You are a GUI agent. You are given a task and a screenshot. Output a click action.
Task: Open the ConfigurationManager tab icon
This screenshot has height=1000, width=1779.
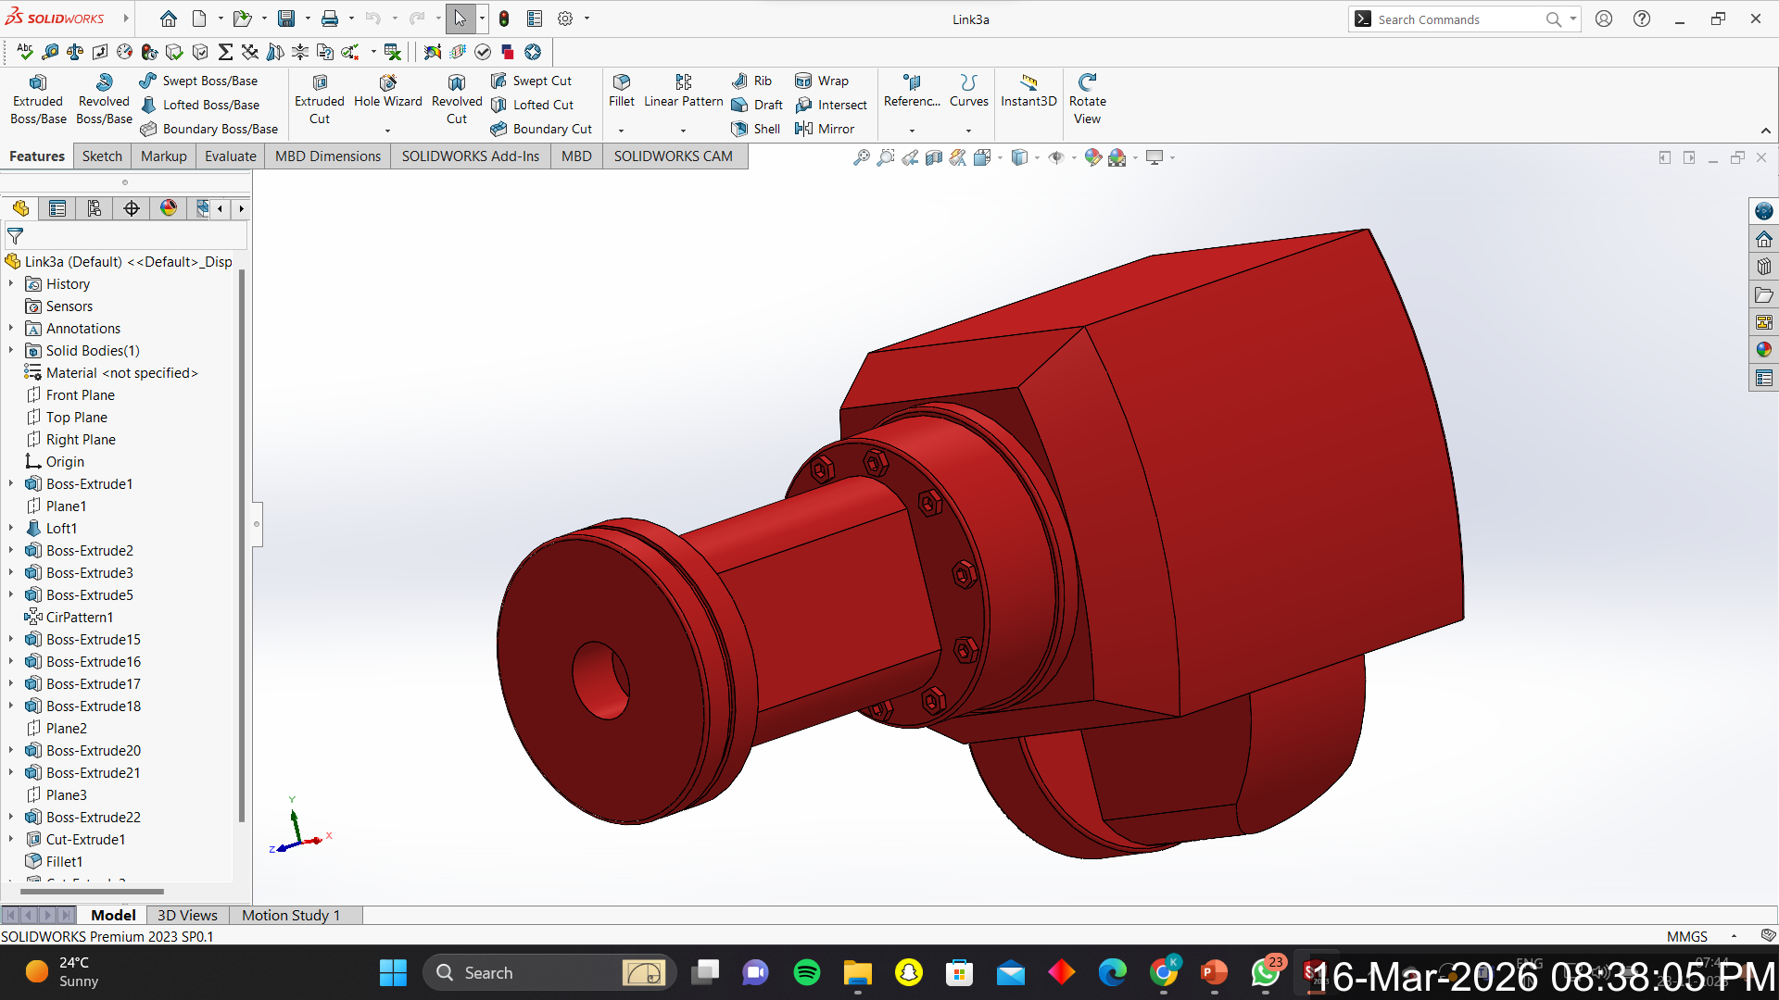pyautogui.click(x=95, y=208)
